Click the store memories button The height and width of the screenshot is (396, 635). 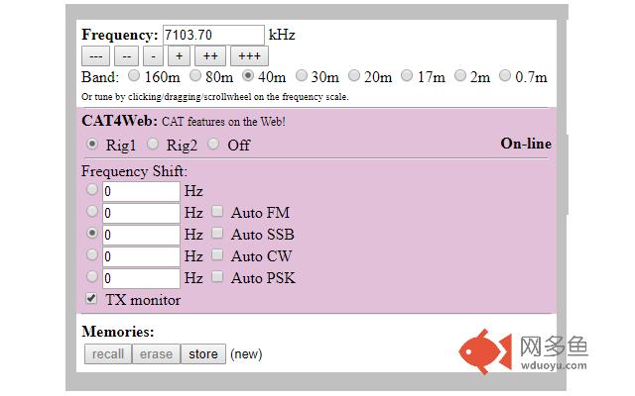pos(203,354)
